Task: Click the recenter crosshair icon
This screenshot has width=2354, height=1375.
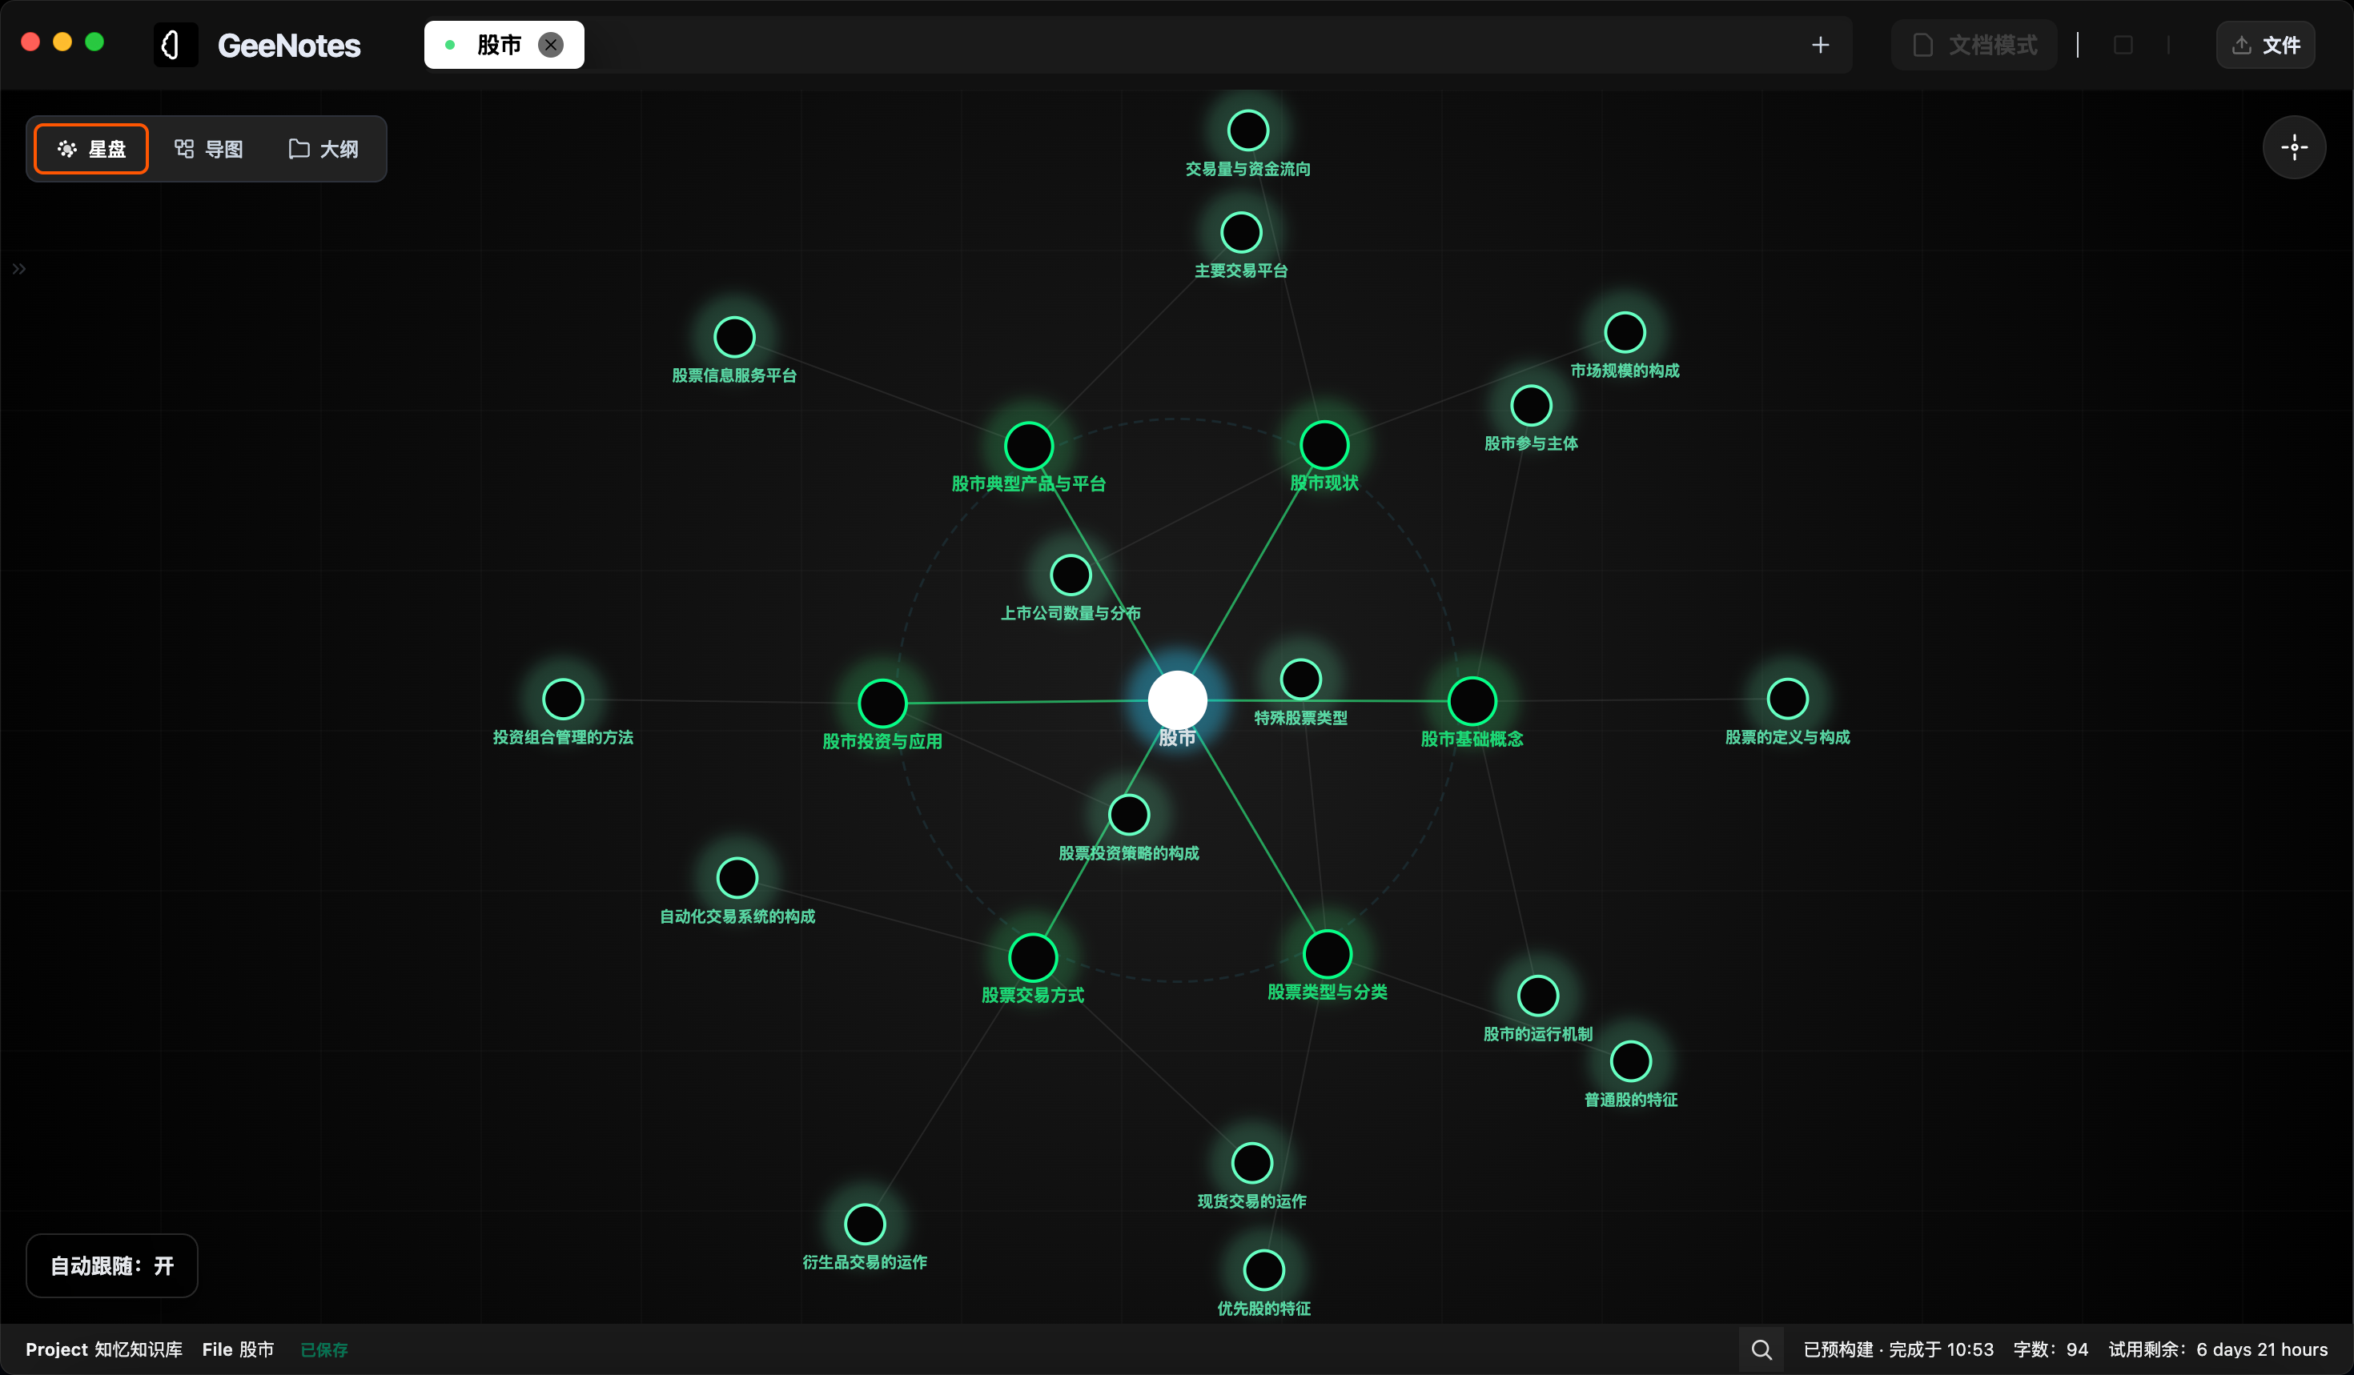Action: [2293, 147]
